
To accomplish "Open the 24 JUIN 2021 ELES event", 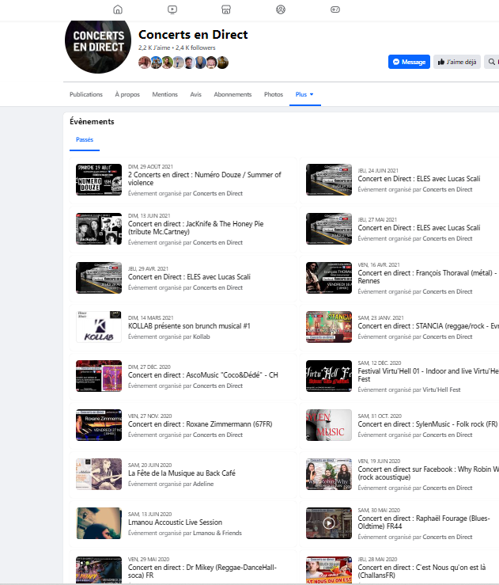I will click(419, 179).
